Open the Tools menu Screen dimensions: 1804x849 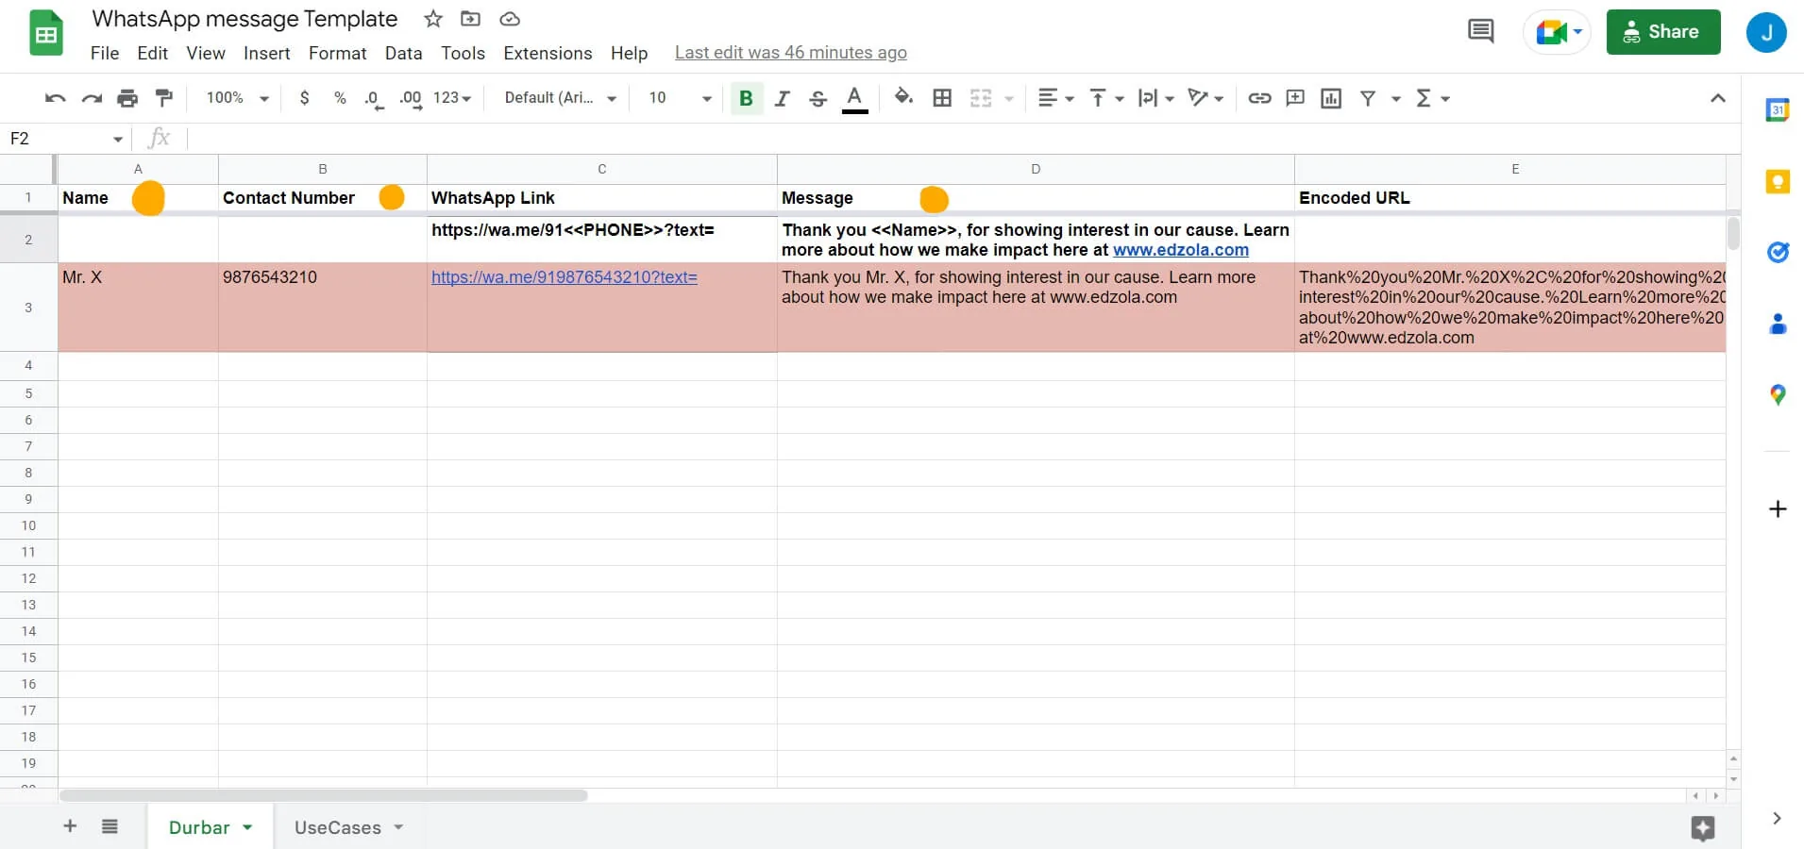point(463,53)
